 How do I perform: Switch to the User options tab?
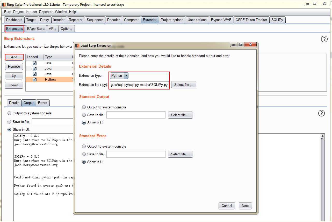tap(197, 20)
